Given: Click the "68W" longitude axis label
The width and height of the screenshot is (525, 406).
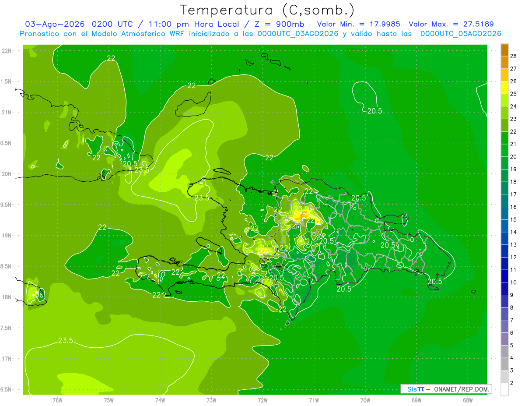Looking at the screenshot, I should 467,399.
